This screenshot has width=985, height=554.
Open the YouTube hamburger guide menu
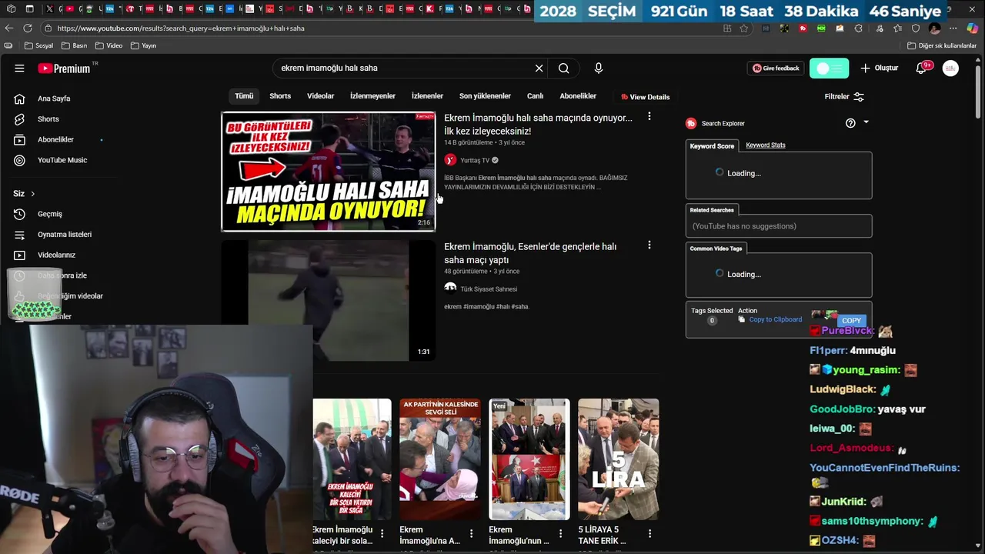(19, 68)
